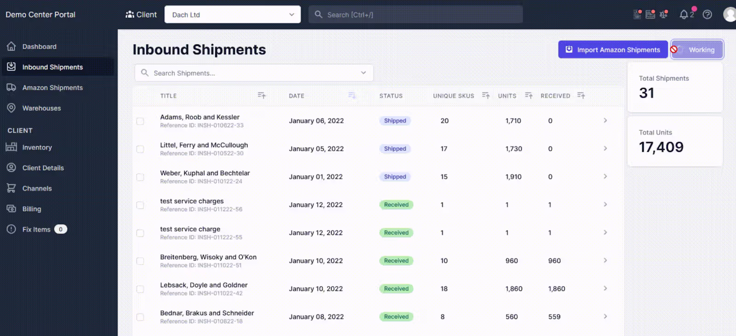The width and height of the screenshot is (736, 336).
Task: Sort by Title column icon
Action: (x=262, y=96)
